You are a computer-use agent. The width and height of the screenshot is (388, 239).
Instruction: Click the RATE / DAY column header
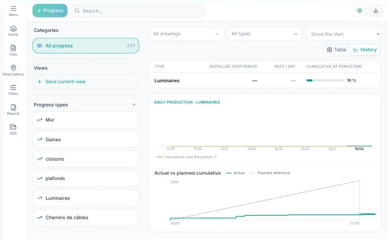point(285,66)
